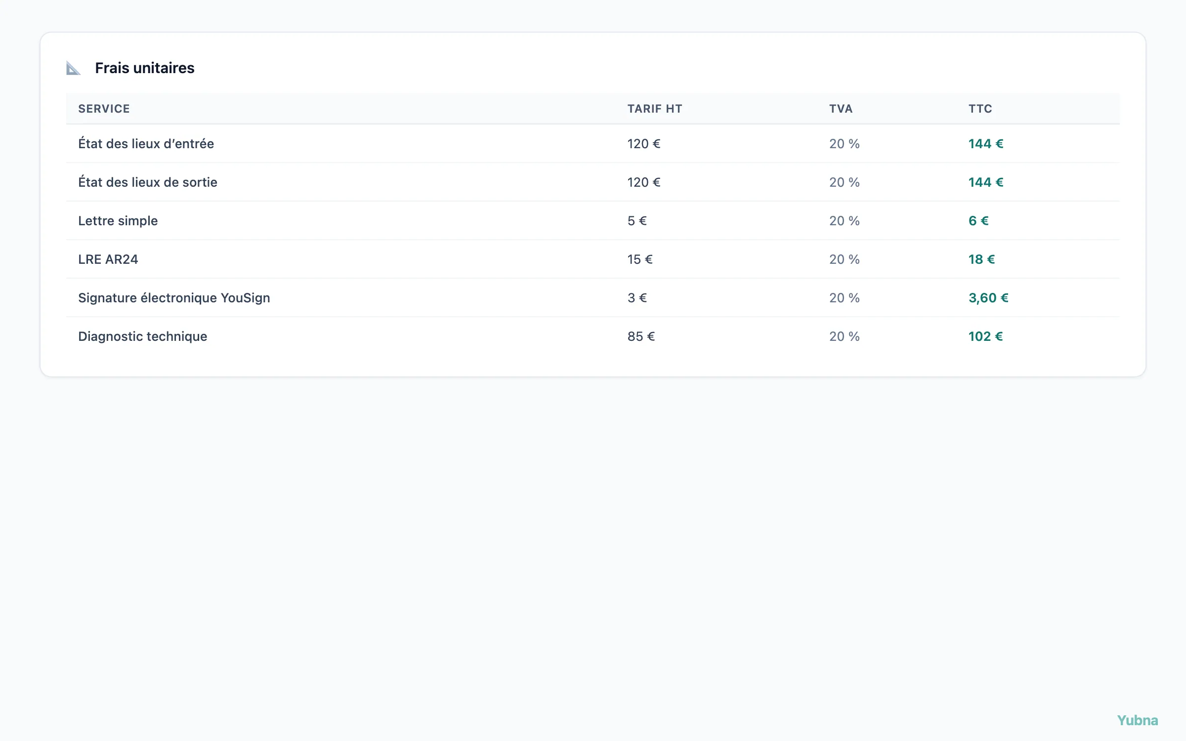Click the TTC column header
Screen dimensions: 1186x741
click(x=980, y=109)
